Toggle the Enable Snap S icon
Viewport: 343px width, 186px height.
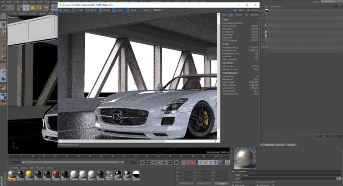3,79
